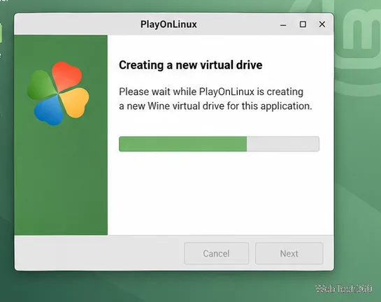Click the 'Creating a new virtual drive' heading
Image resolution: width=381 pixels, height=302 pixels.
coord(191,65)
